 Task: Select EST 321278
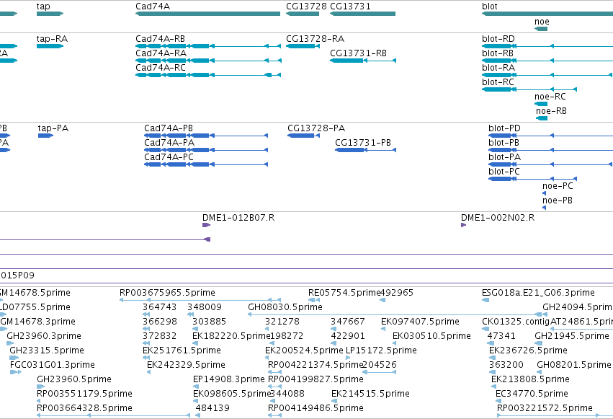click(282, 322)
